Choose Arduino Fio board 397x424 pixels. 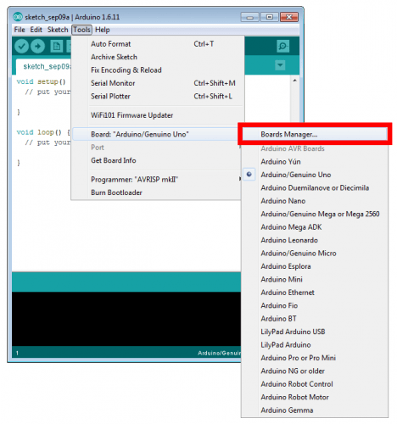(315, 305)
